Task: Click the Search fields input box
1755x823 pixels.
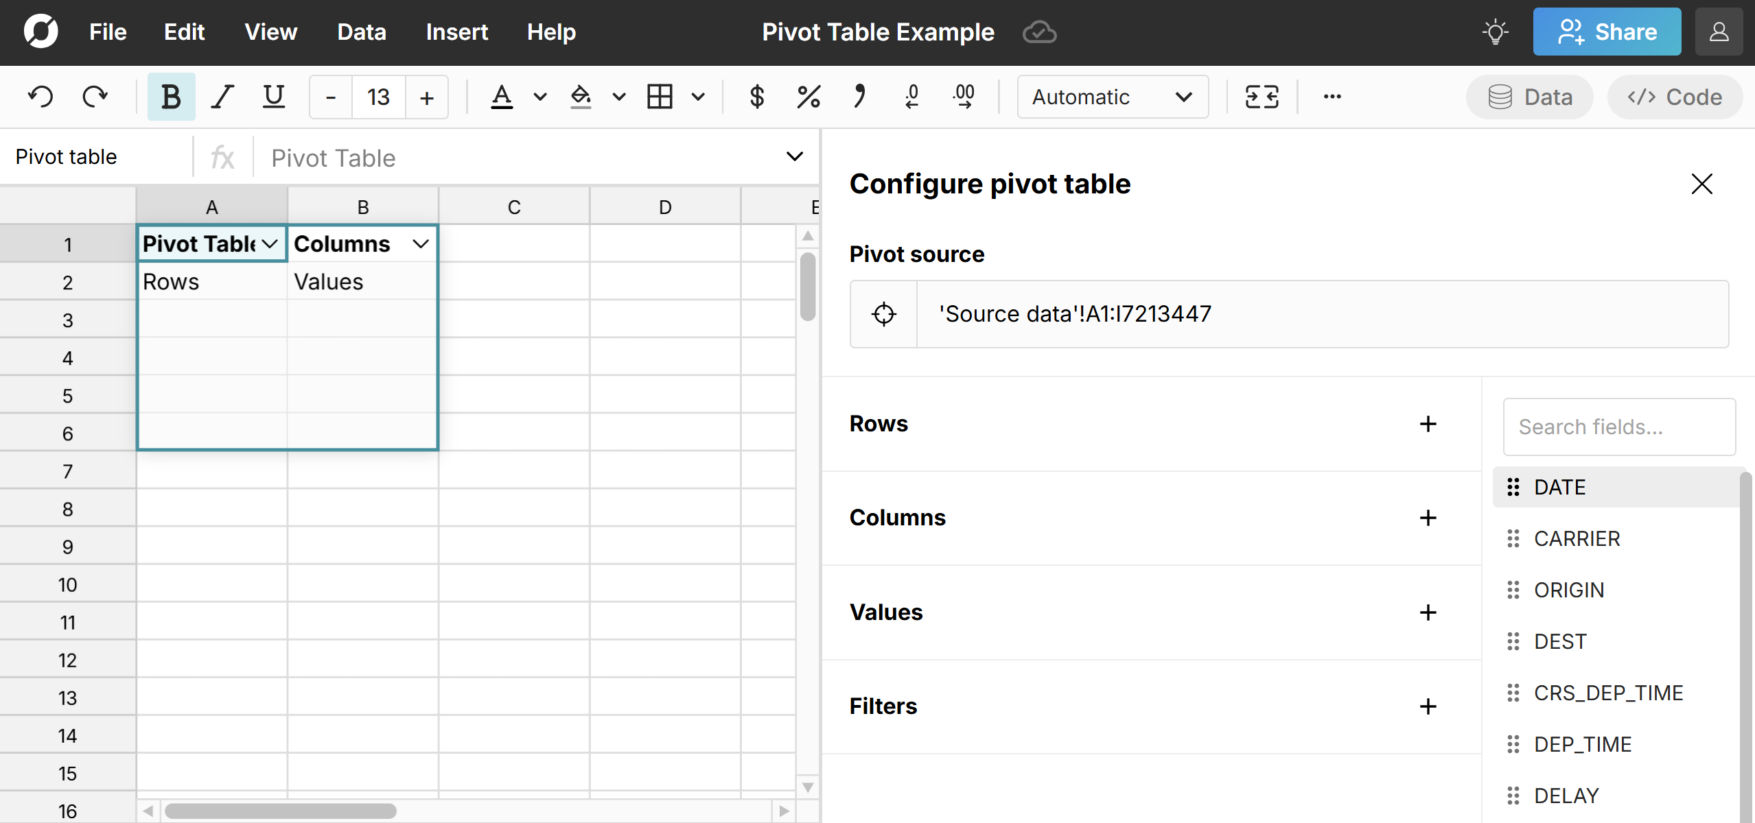Action: coord(1618,427)
